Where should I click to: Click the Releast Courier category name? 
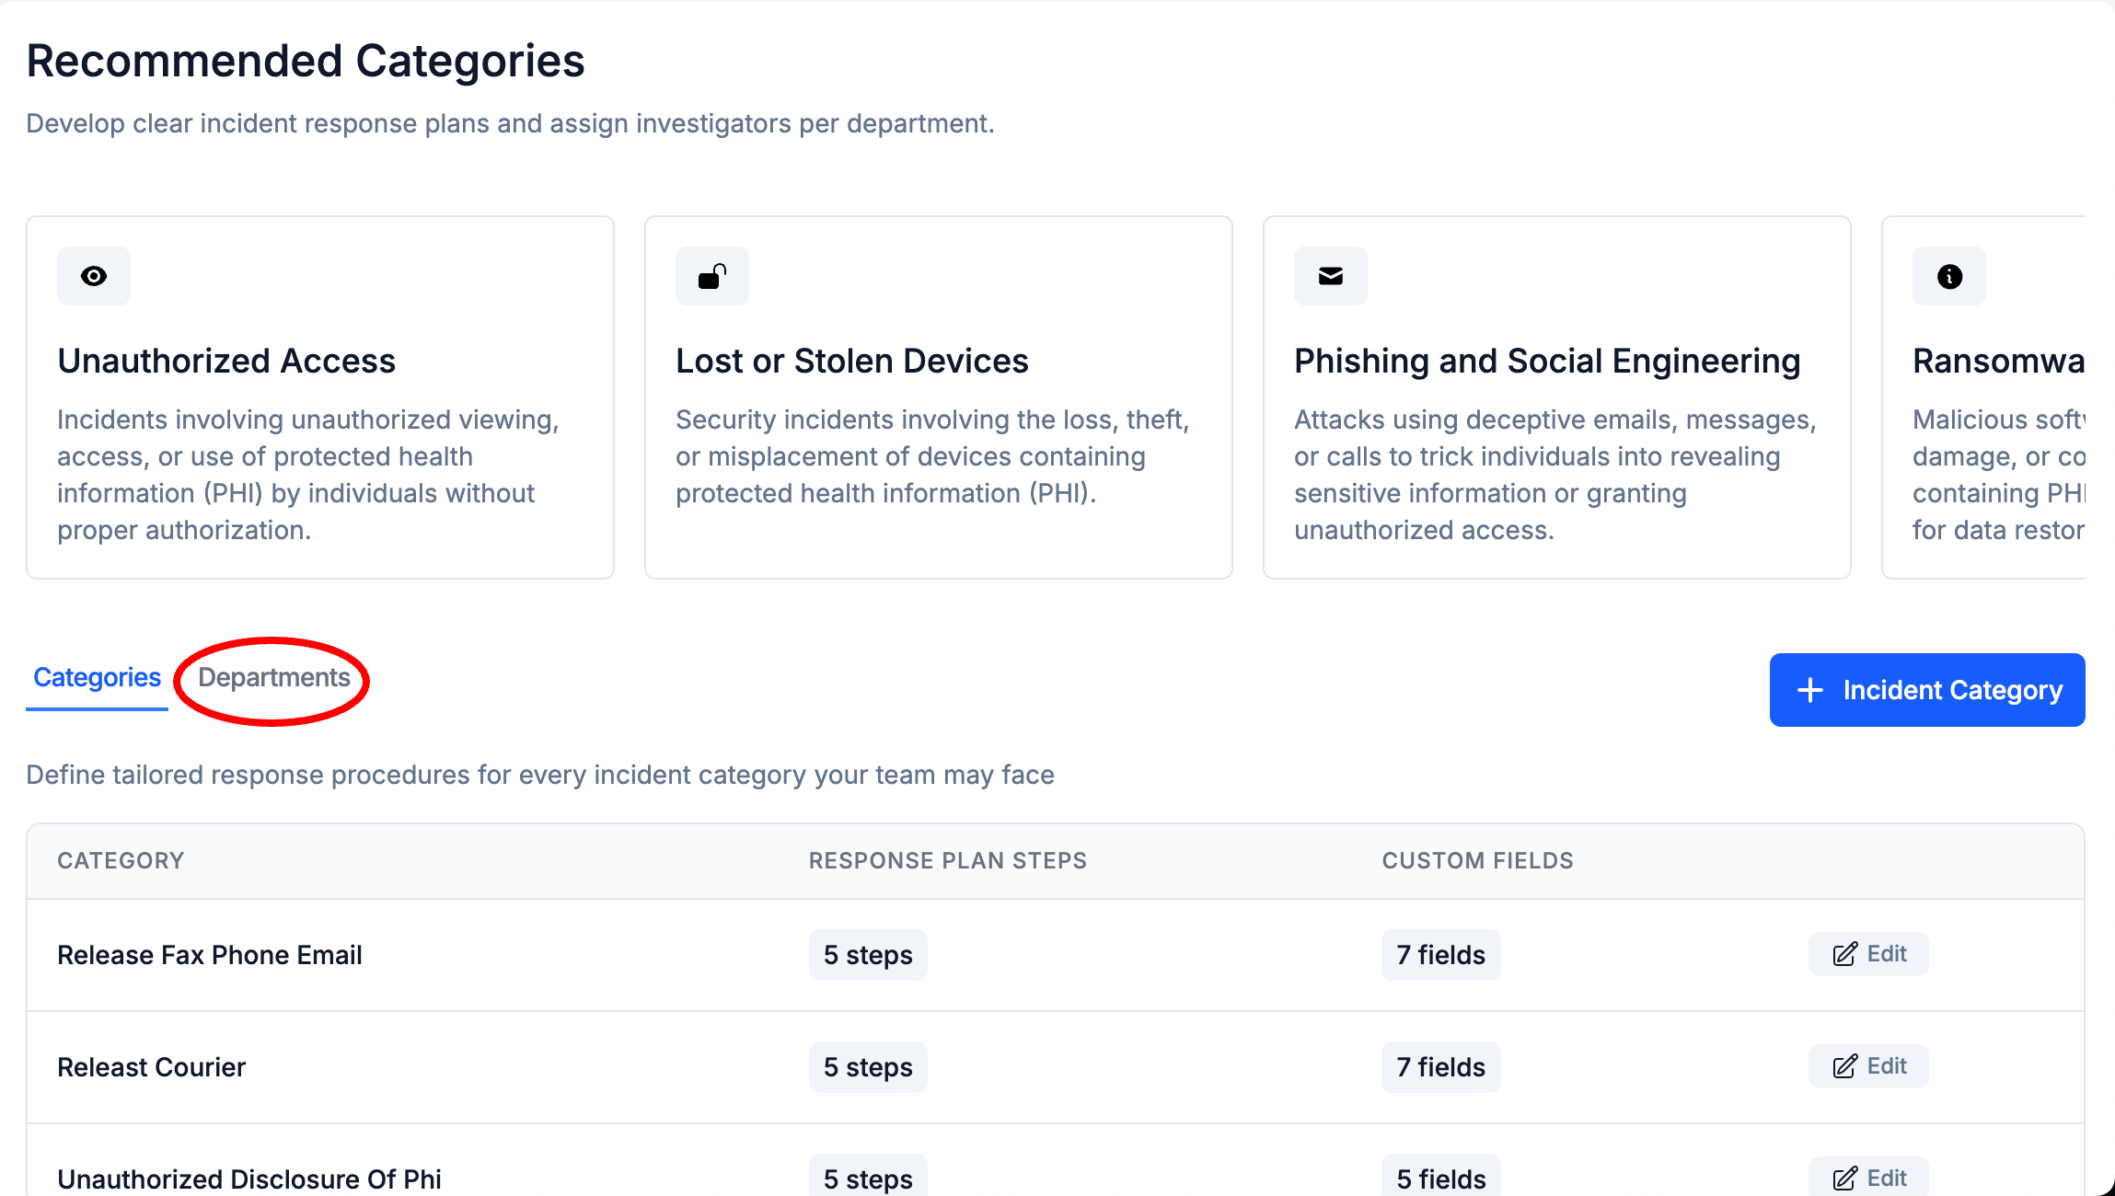pyautogui.click(x=152, y=1067)
